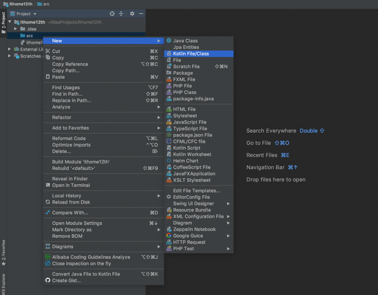Click the Helm Chart icon
The width and height of the screenshot is (378, 295).
(x=169, y=161)
